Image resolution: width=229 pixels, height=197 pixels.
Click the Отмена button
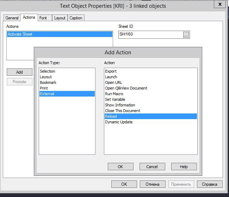click(x=153, y=184)
